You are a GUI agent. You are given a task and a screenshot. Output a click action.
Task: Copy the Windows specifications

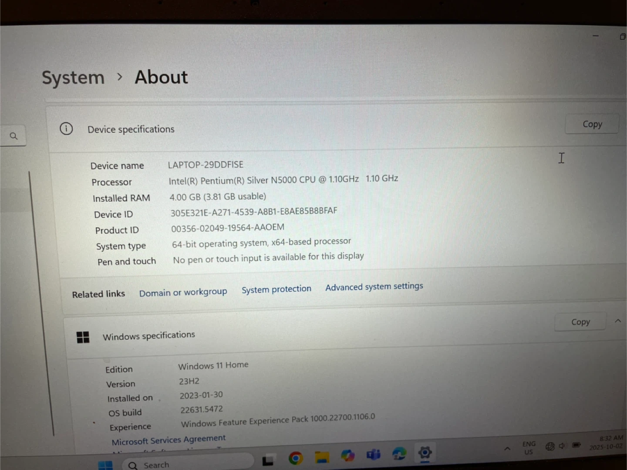(580, 322)
